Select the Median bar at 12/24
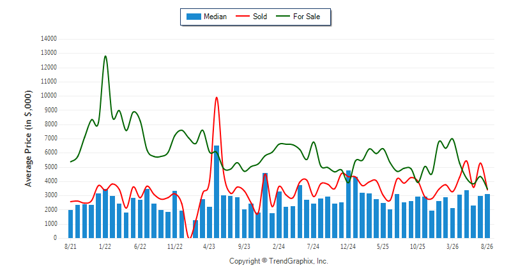The width and height of the screenshot is (511, 277). [x=348, y=204]
